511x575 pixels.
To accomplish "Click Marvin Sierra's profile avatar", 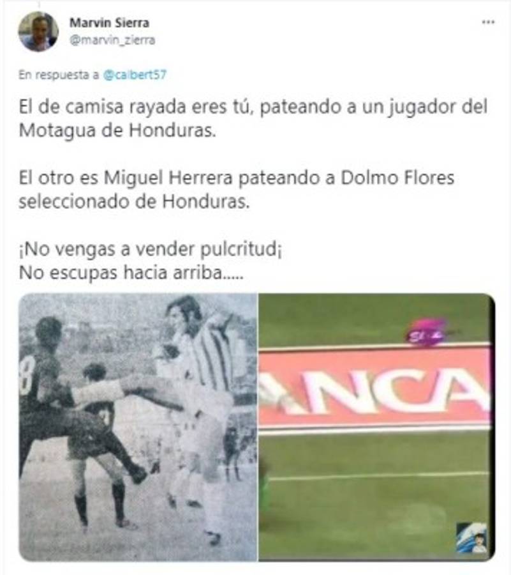I will pyautogui.click(x=38, y=31).
